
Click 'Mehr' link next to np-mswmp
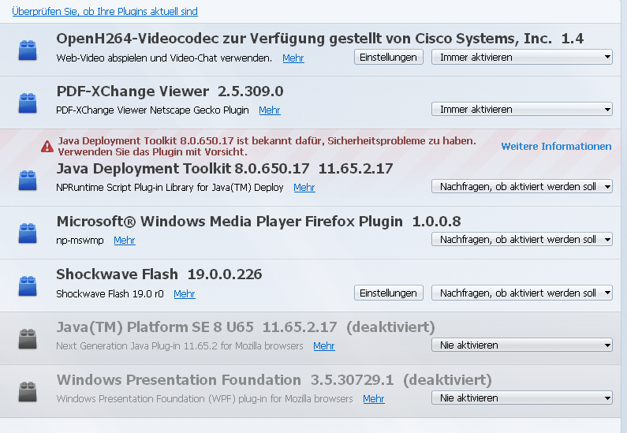point(125,240)
